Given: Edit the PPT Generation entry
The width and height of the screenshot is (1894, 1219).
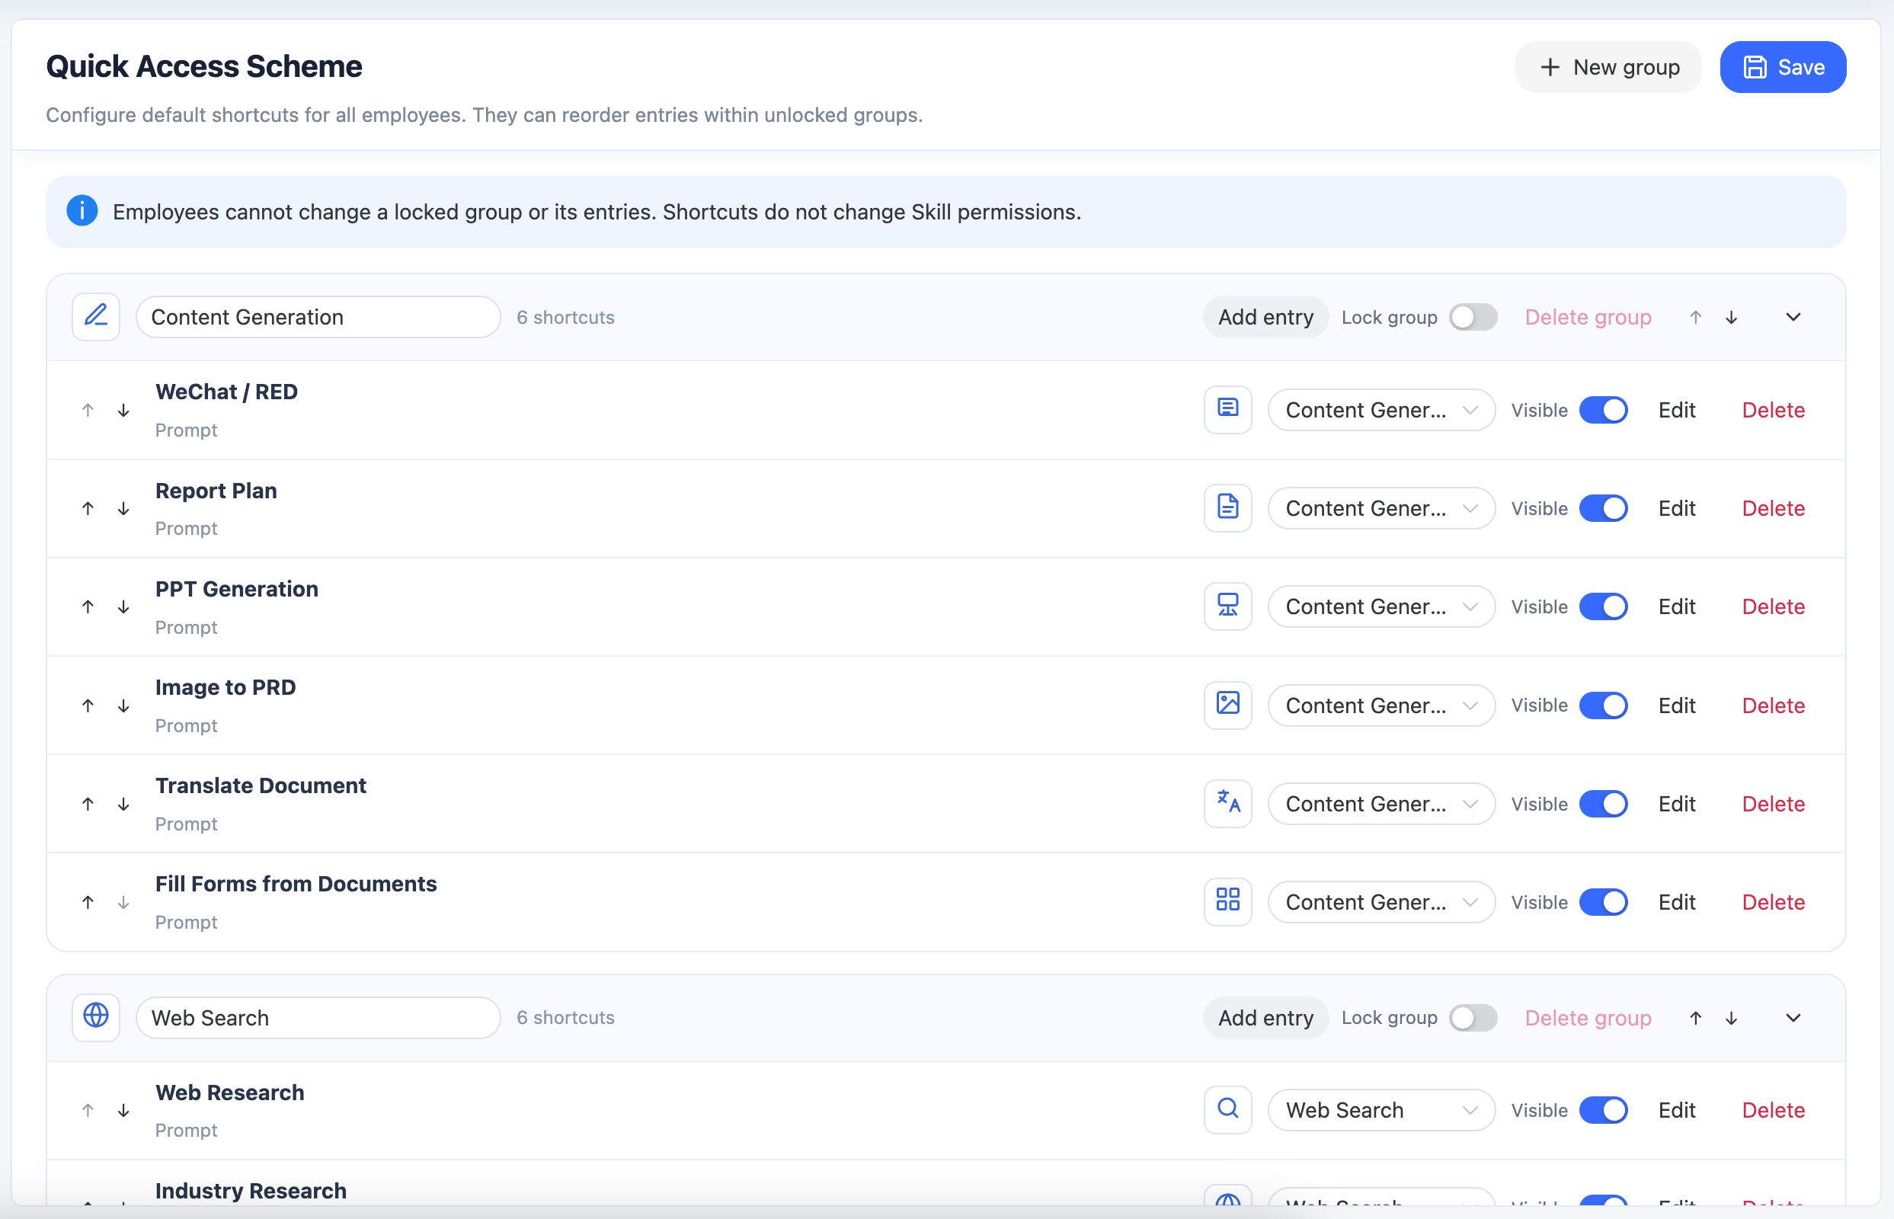Looking at the screenshot, I should click(x=1676, y=607).
